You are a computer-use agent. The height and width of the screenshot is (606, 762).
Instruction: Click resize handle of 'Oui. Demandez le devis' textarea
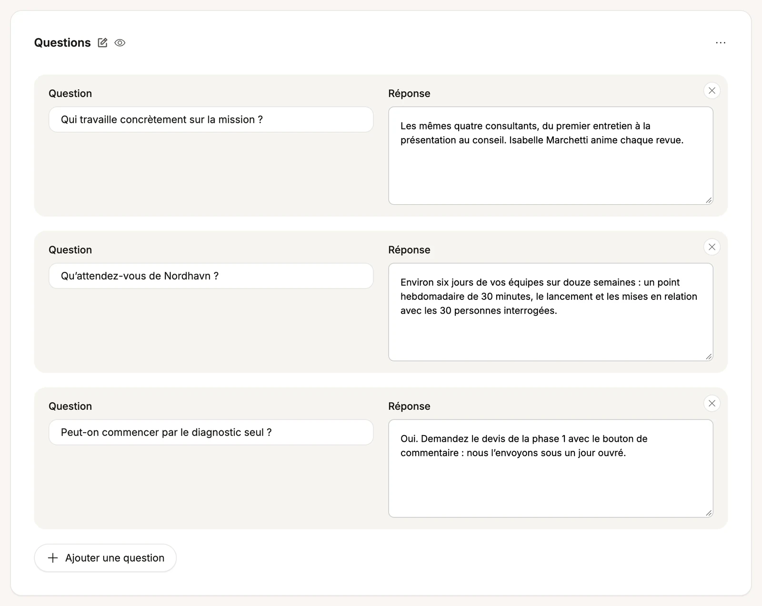(x=709, y=513)
